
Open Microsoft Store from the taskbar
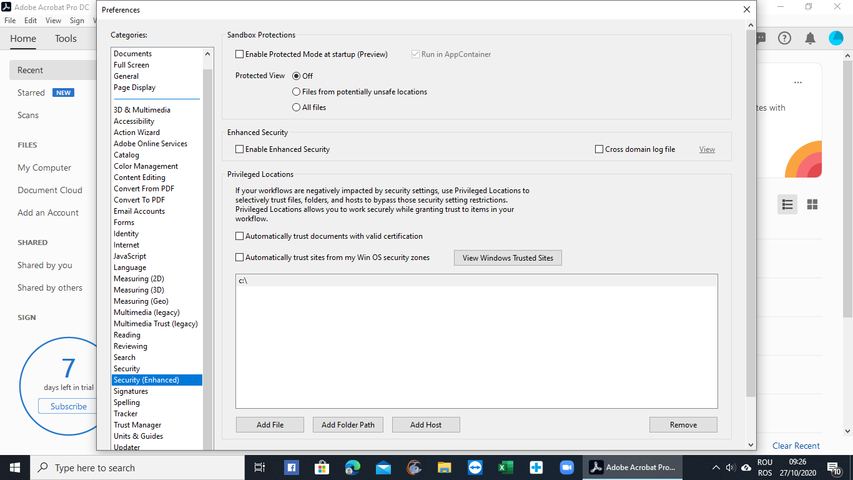click(322, 467)
